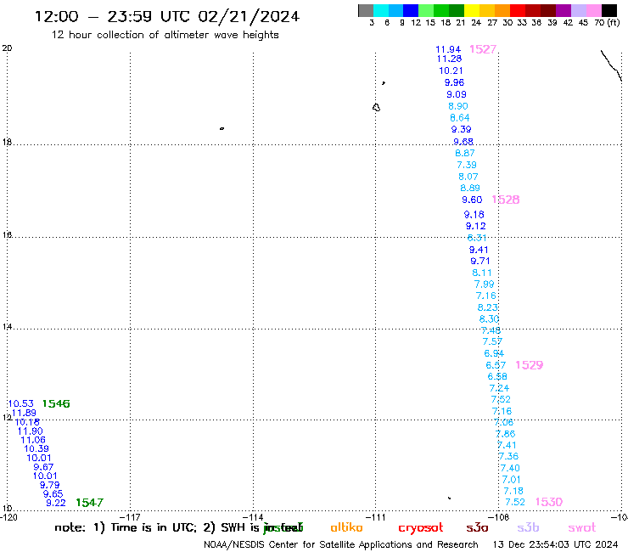The width and height of the screenshot is (628, 552).
Task: Select the pink time label 1529
Action: coord(529,365)
